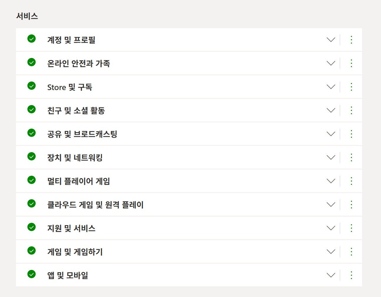Expand the Store 및 구독 chevron

331,87
